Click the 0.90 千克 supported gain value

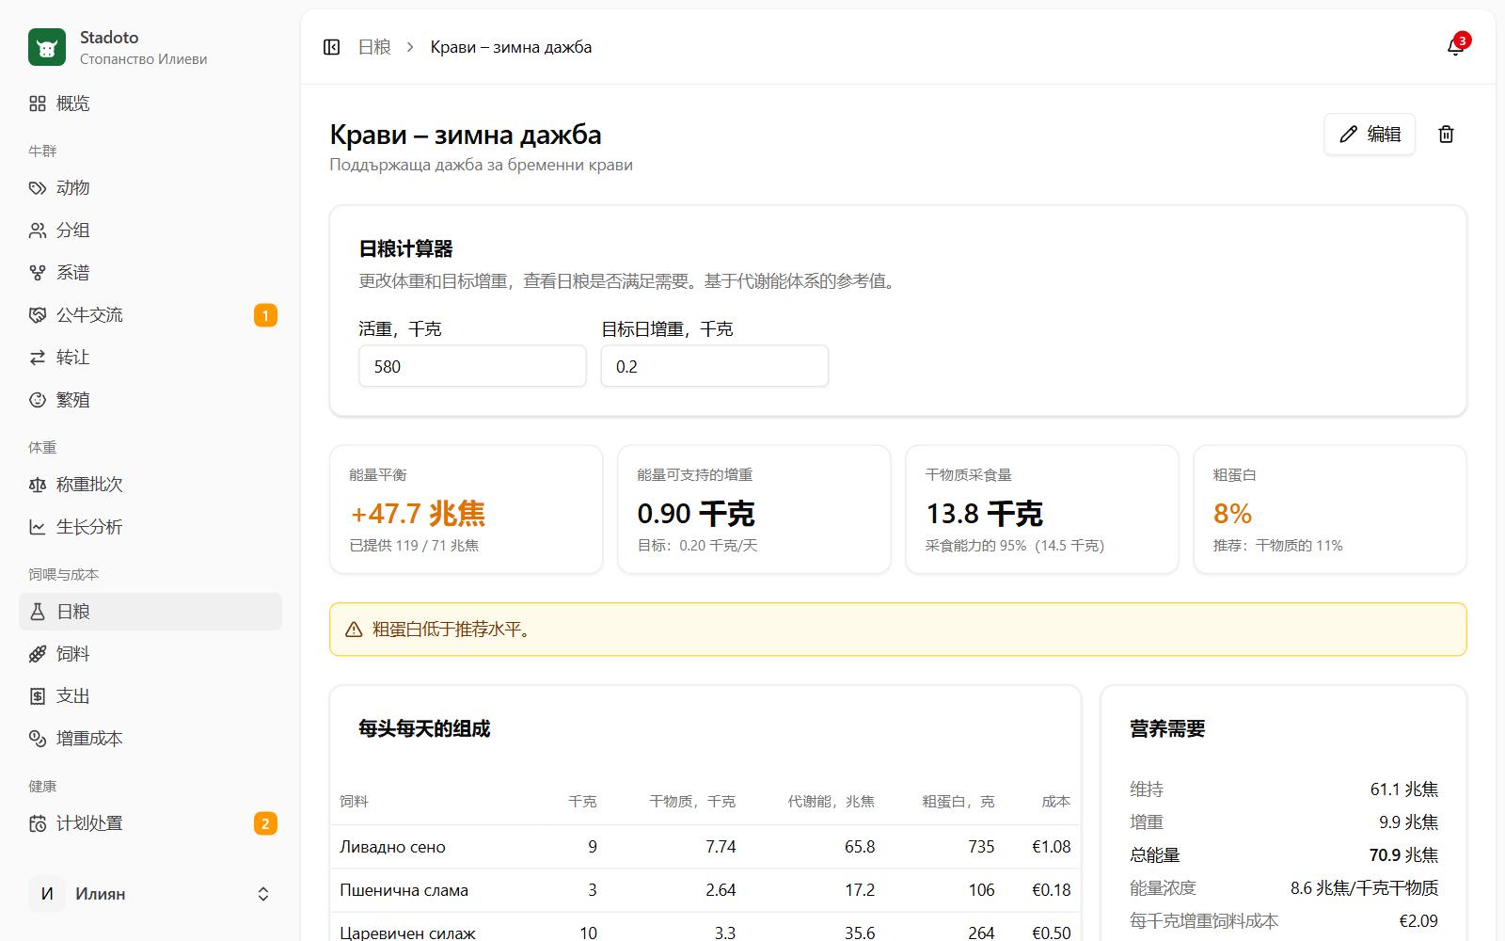tap(696, 514)
